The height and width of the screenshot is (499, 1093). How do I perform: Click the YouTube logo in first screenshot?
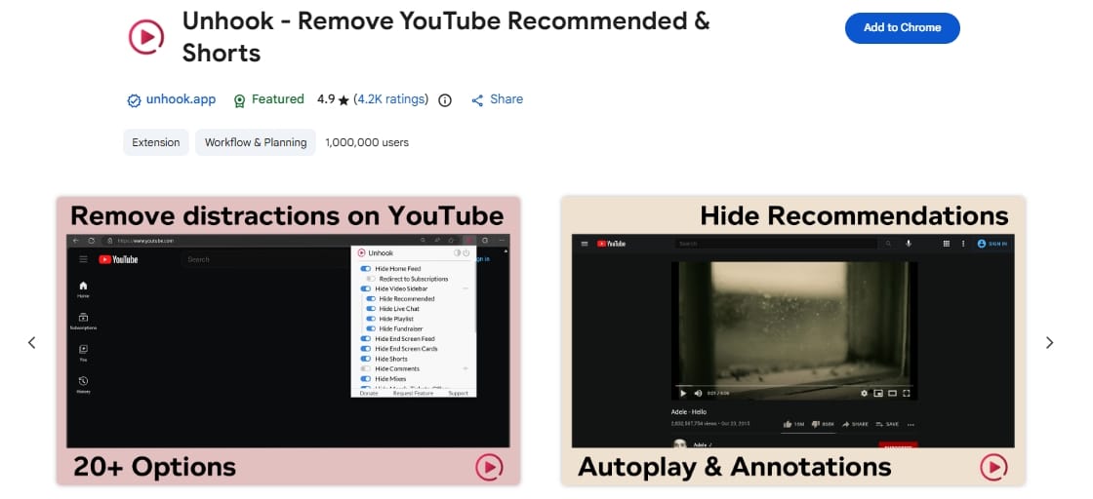pos(118,259)
